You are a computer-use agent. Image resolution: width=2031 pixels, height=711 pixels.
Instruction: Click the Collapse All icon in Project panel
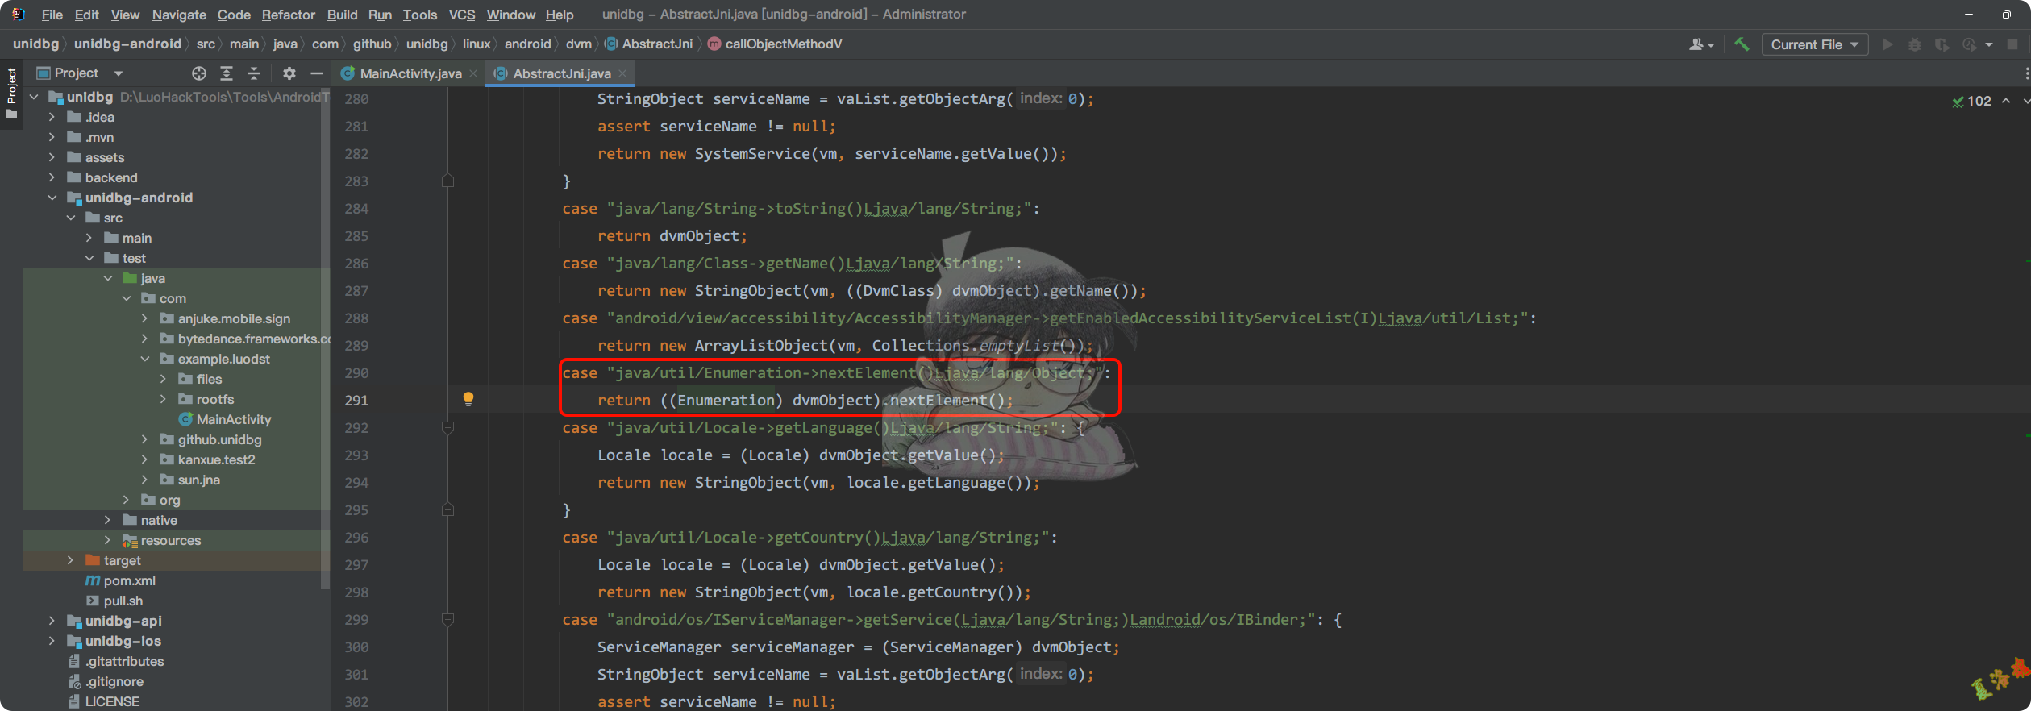coord(254,73)
